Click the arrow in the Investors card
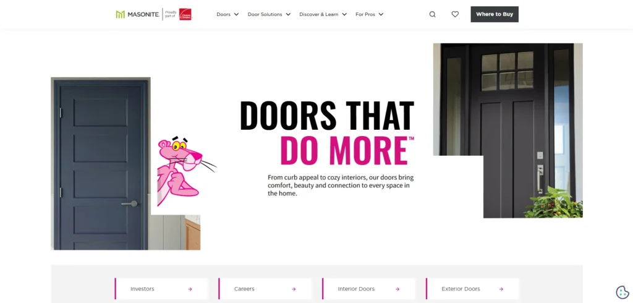 (190, 289)
